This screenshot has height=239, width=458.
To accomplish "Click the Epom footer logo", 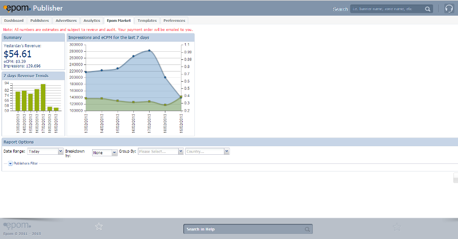I will pyautogui.click(x=18, y=225).
